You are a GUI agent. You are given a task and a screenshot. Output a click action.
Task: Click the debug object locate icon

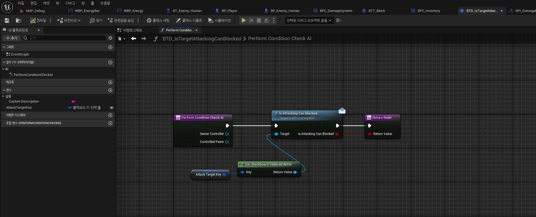pyautogui.click(x=339, y=20)
